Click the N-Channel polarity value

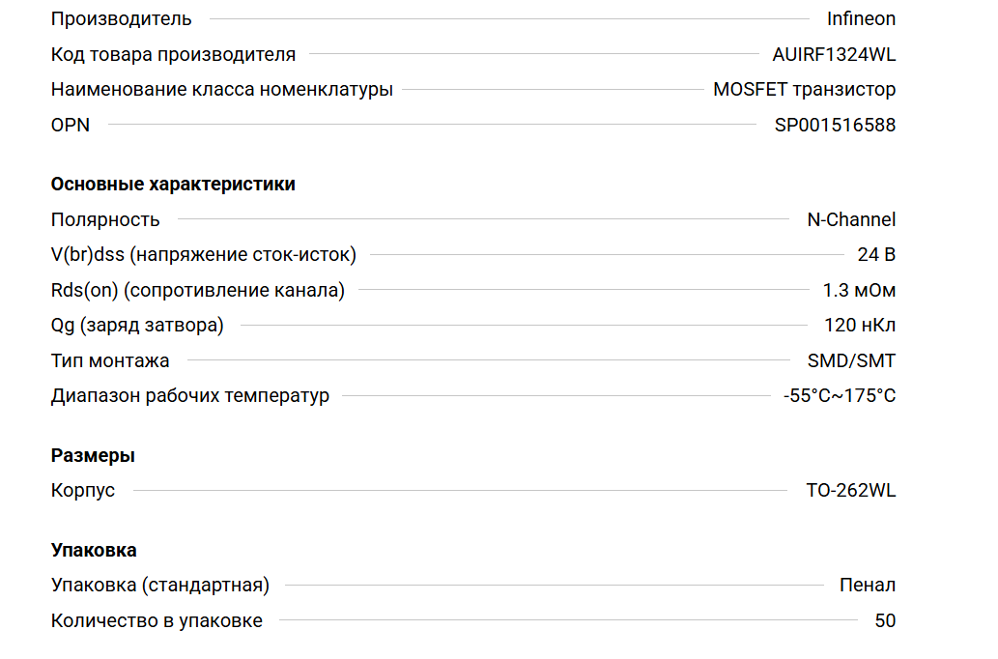(851, 219)
